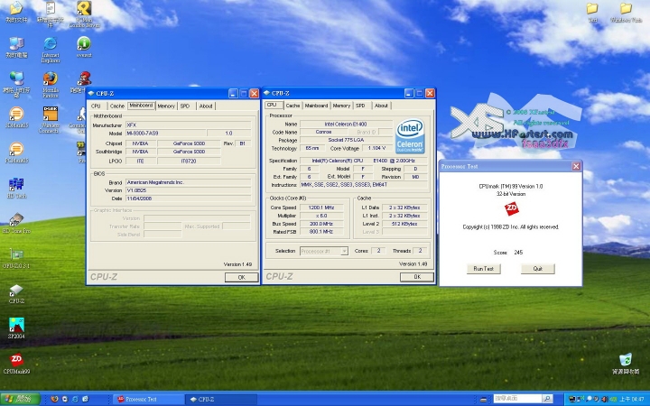Screen dimensions: 650x406
Task: Open the Recycle Bin on desktop
Action: (626, 364)
